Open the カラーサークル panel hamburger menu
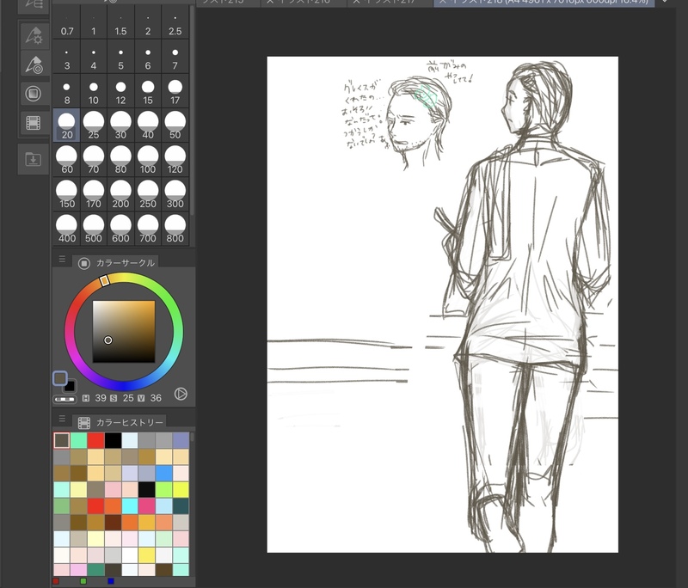 pos(62,260)
